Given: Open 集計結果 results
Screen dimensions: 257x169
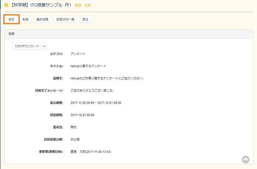Looking at the screenshot, I should (42, 19).
